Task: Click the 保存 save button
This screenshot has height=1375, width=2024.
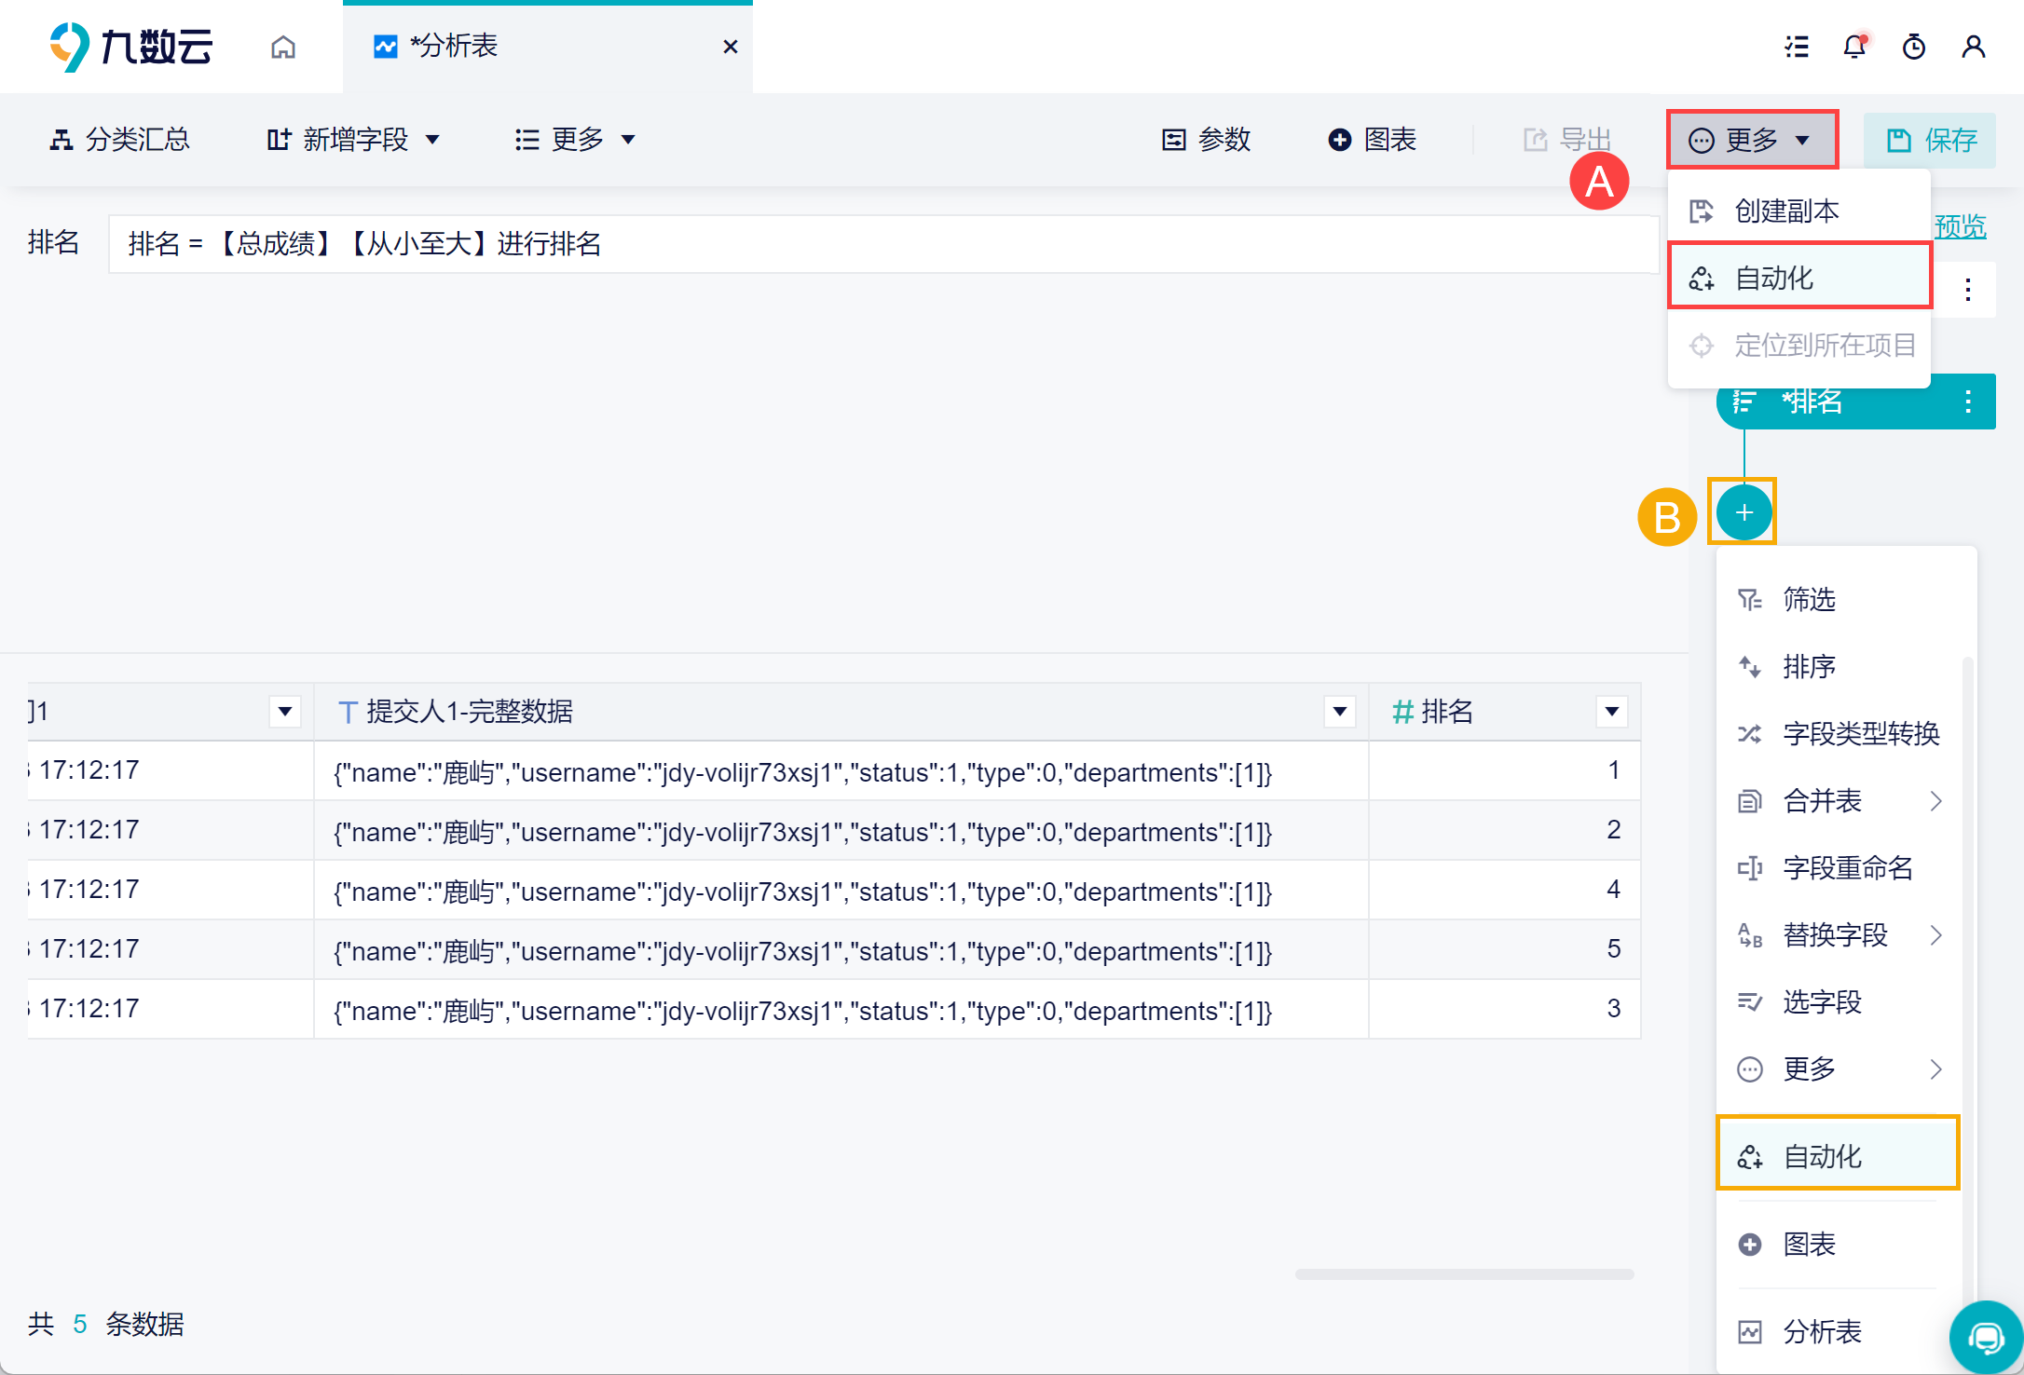Action: click(x=1929, y=140)
